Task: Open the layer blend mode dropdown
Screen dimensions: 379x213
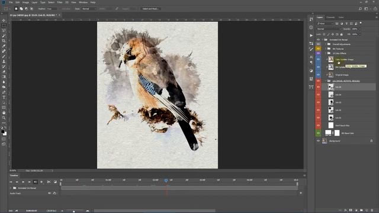Action: tap(329, 29)
